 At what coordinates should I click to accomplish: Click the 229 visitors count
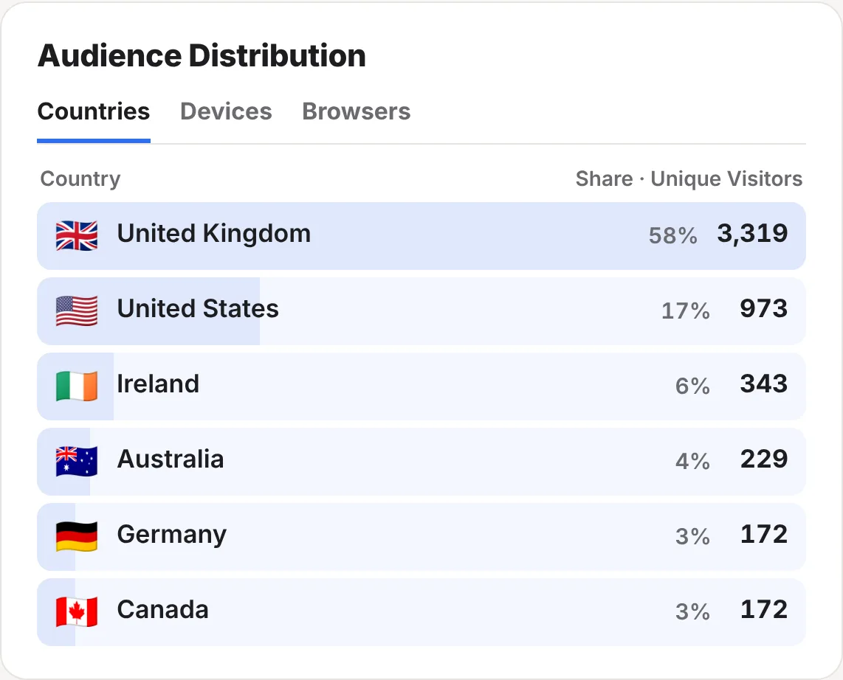[x=764, y=459]
